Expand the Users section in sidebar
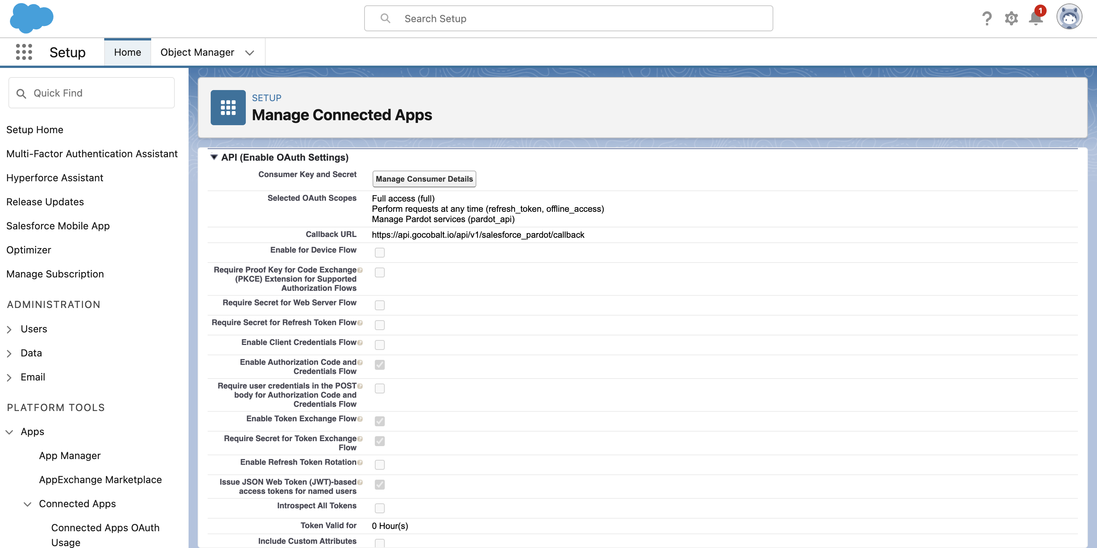 click(10, 329)
